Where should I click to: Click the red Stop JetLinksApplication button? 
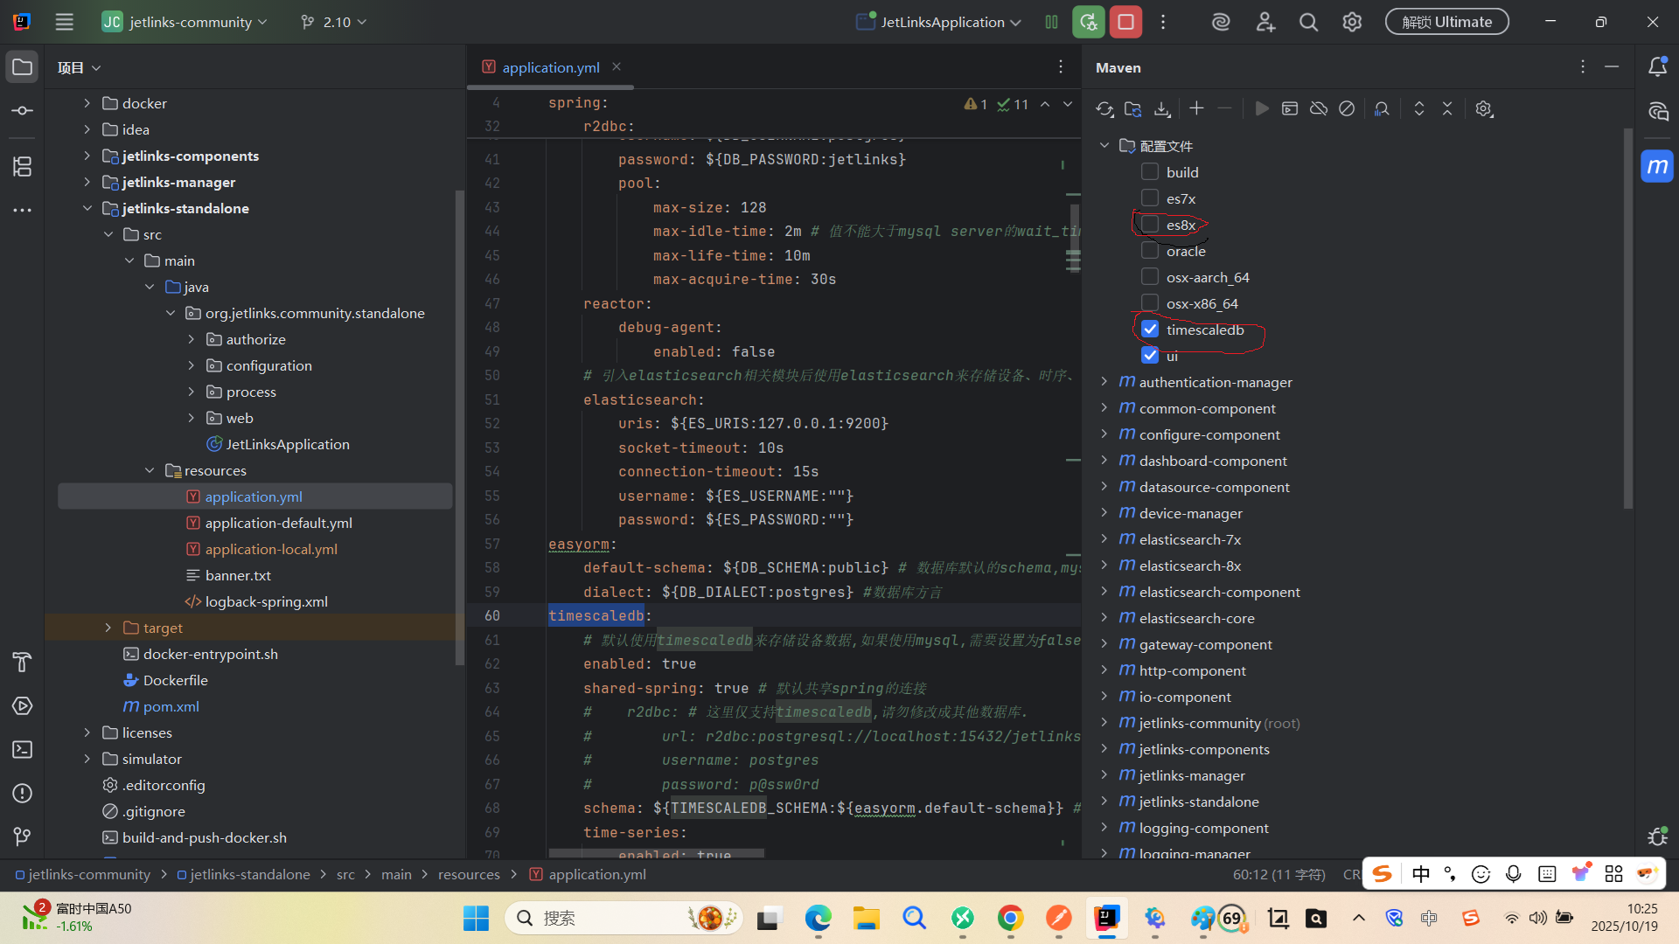1125,22
